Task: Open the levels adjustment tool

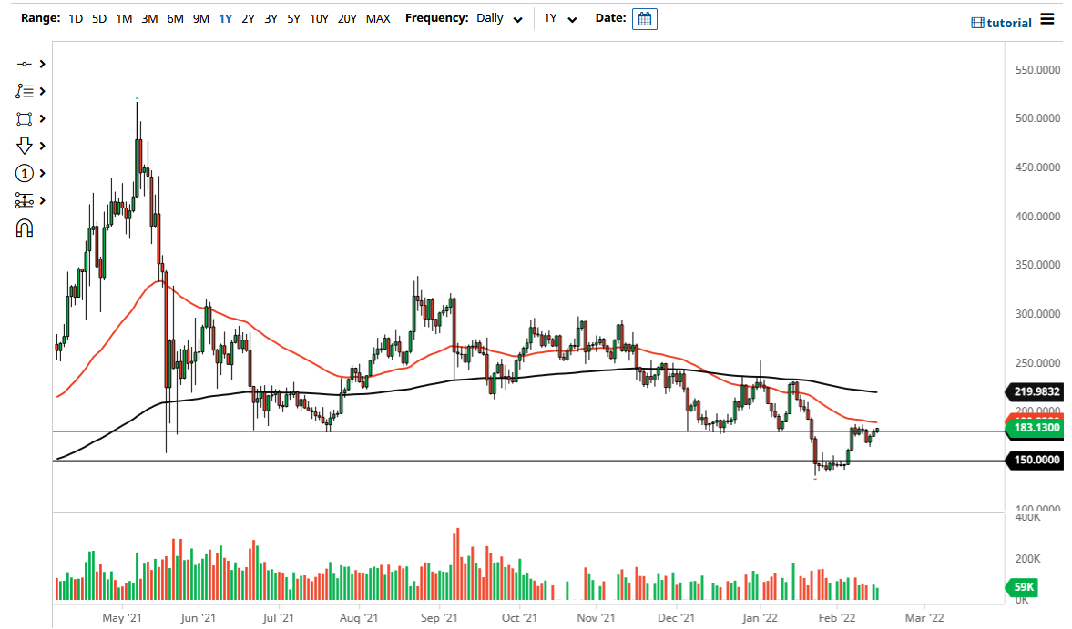Action: coord(25,200)
